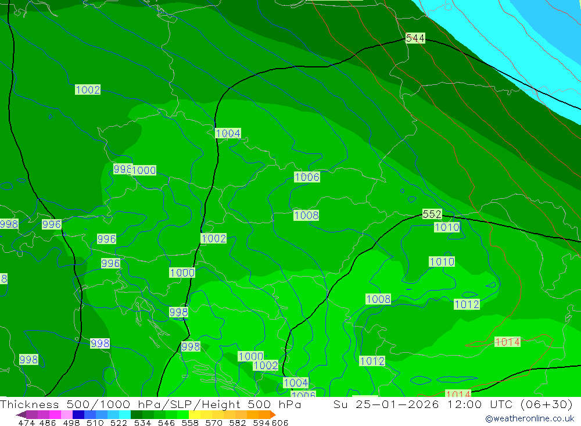Click the cyan legend swatch next to dark green
The width and height of the screenshot is (581, 426).
coord(125,414)
